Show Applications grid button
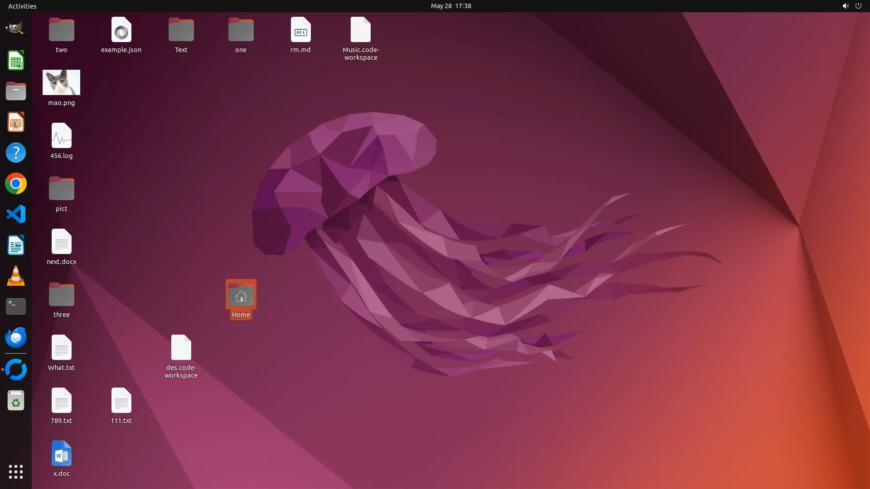Image resolution: width=870 pixels, height=489 pixels. pos(15,472)
